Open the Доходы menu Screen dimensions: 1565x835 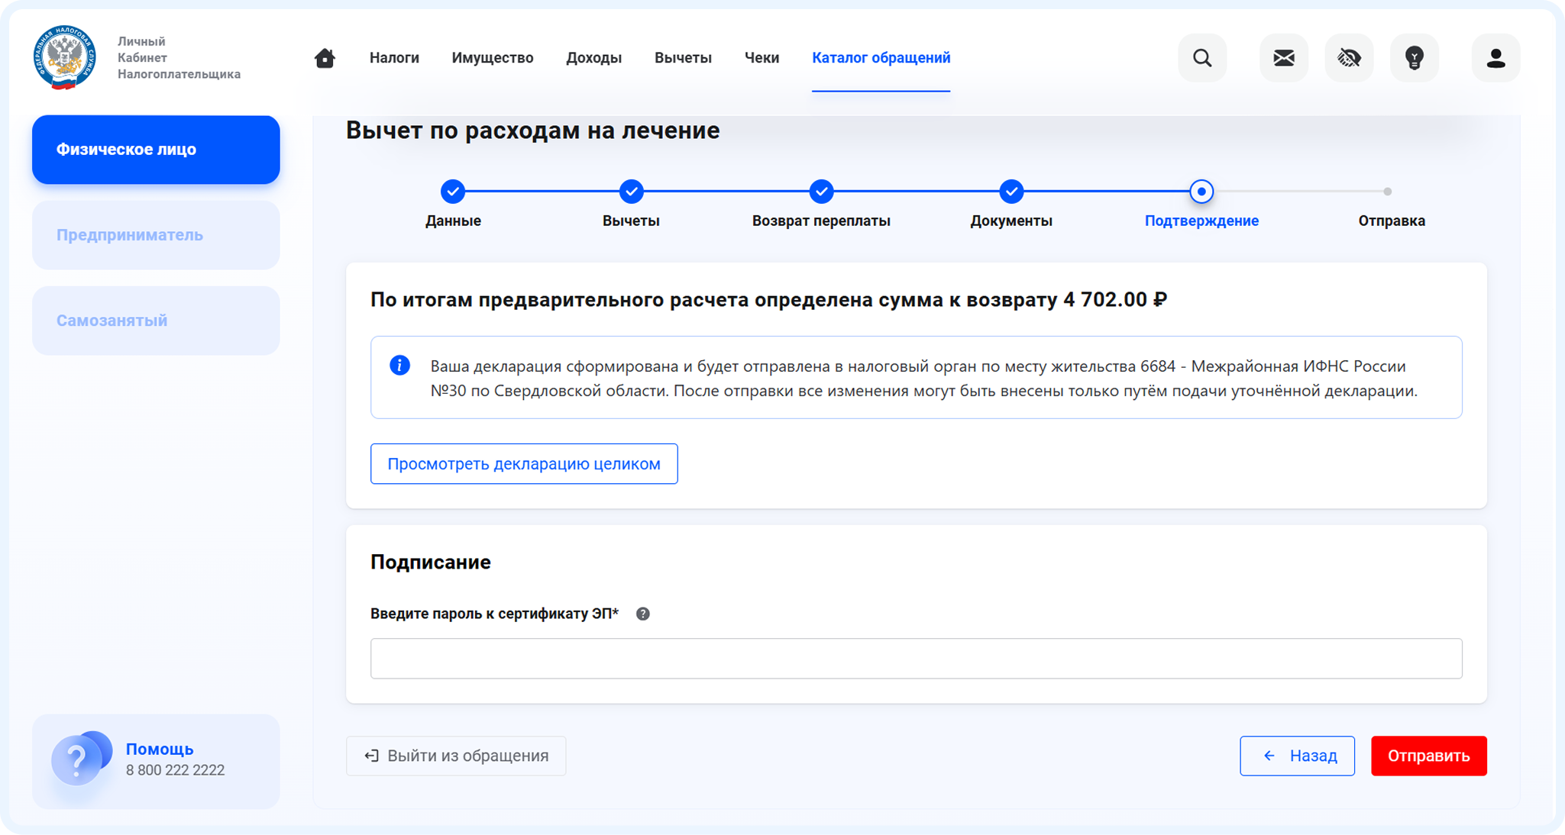593,58
